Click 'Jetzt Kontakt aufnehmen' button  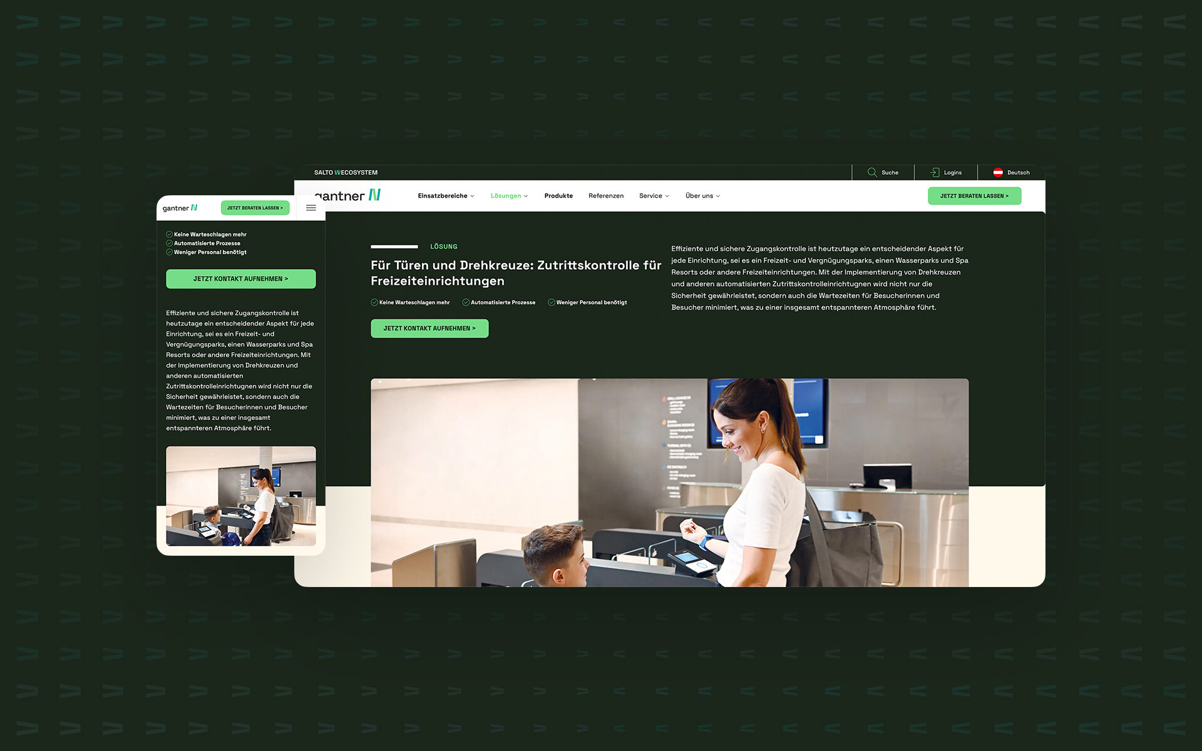pyautogui.click(x=430, y=328)
